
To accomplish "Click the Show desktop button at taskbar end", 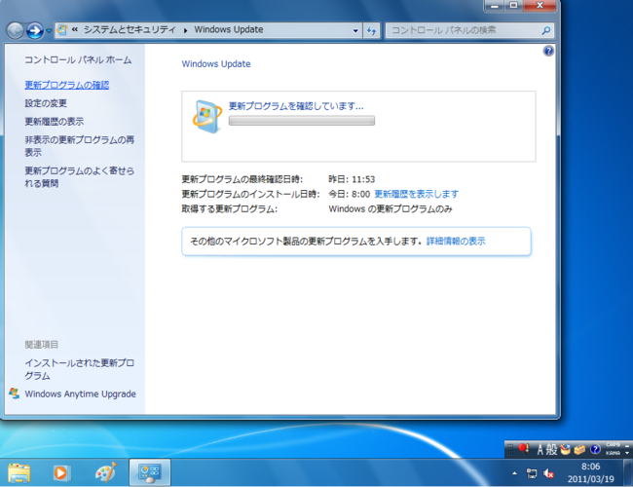I will 628,472.
